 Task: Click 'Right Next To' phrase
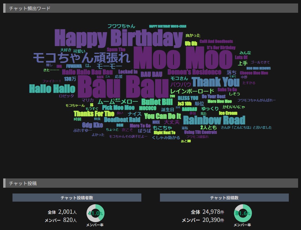165,132
